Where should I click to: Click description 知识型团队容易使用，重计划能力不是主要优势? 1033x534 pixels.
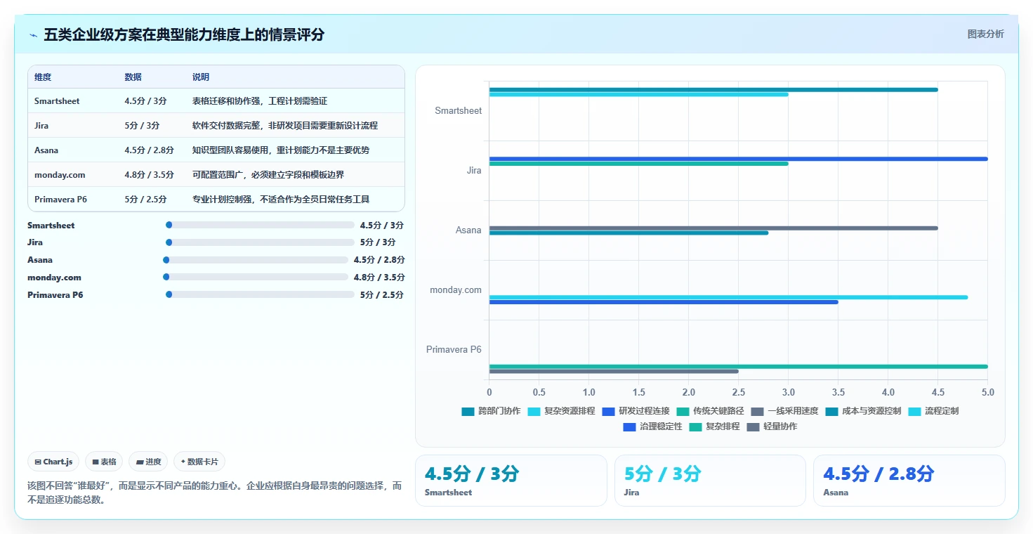coord(281,150)
